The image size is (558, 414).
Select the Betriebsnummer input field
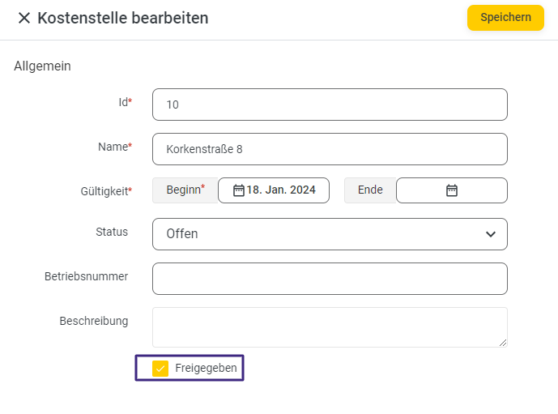click(x=330, y=279)
